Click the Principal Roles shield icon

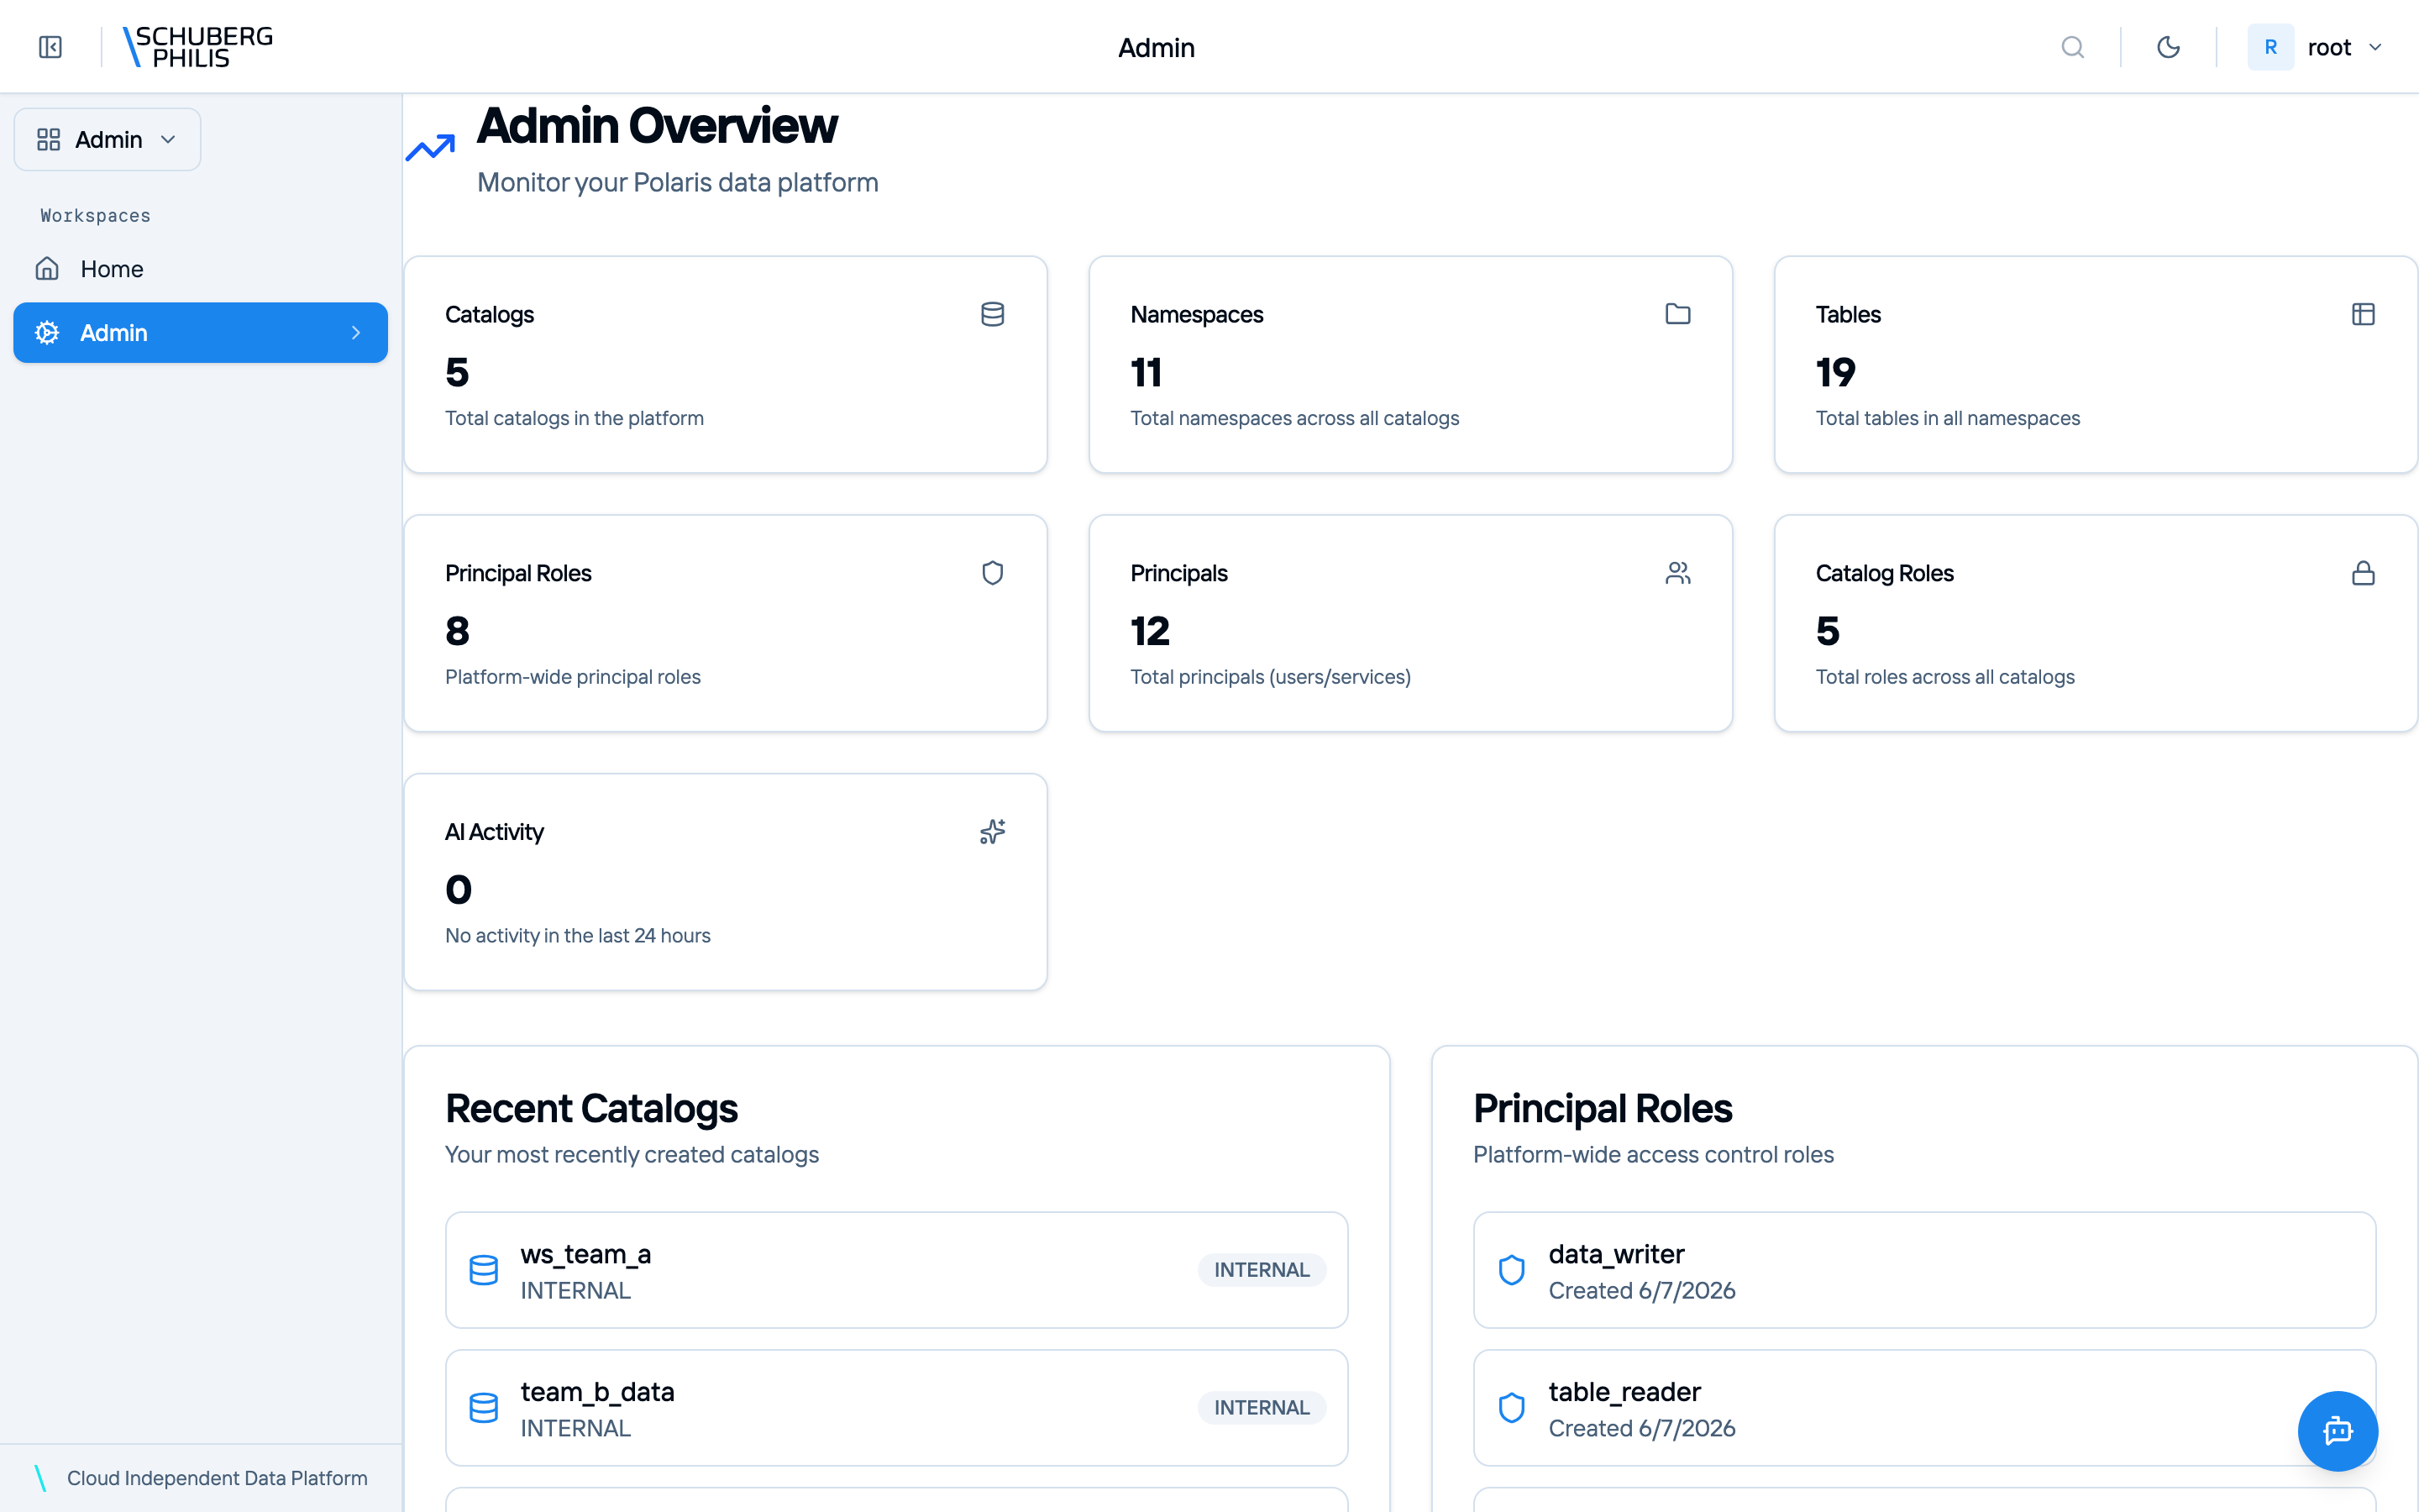[993, 573]
